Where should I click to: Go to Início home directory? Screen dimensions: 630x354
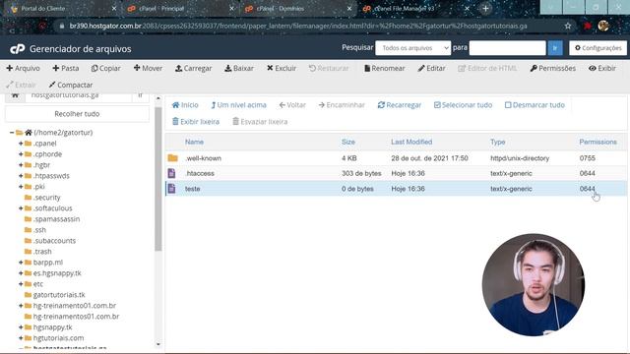(185, 105)
